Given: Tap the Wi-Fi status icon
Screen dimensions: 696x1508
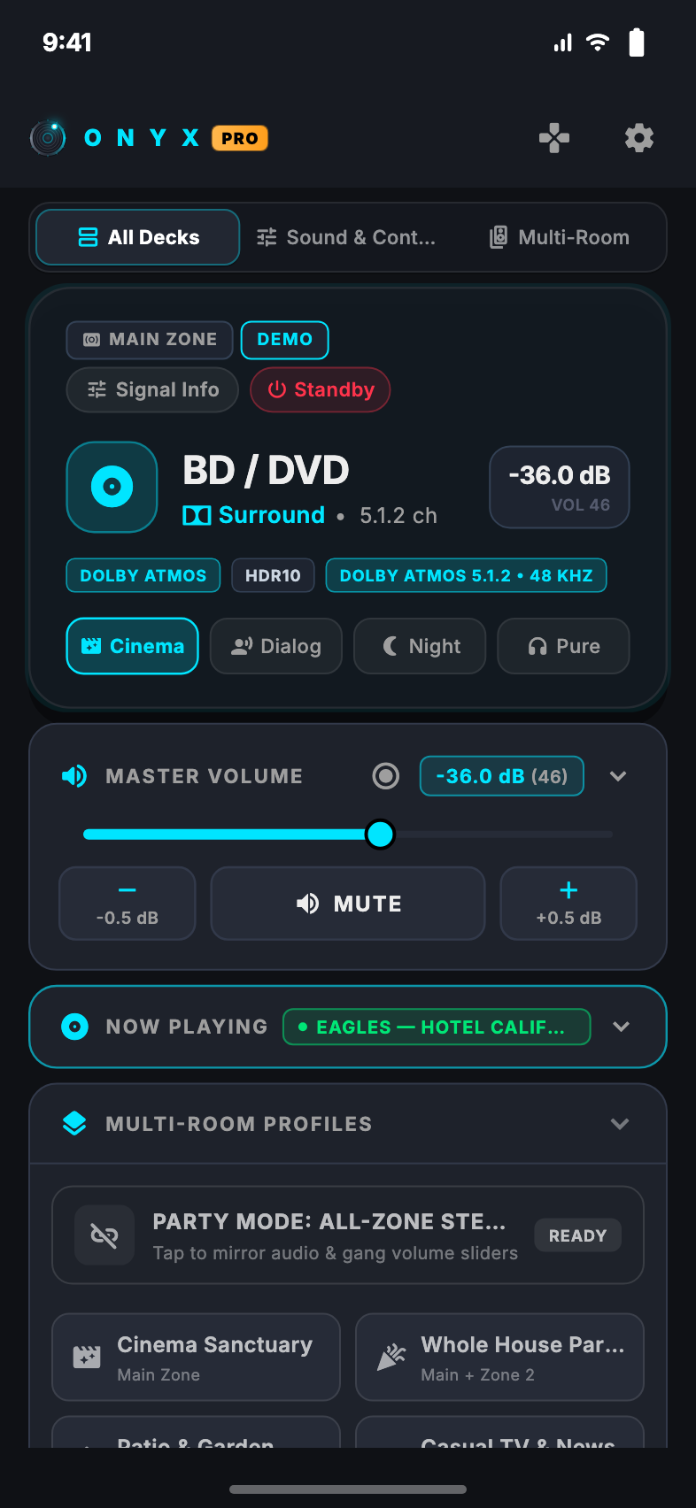Looking at the screenshot, I should 599,42.
